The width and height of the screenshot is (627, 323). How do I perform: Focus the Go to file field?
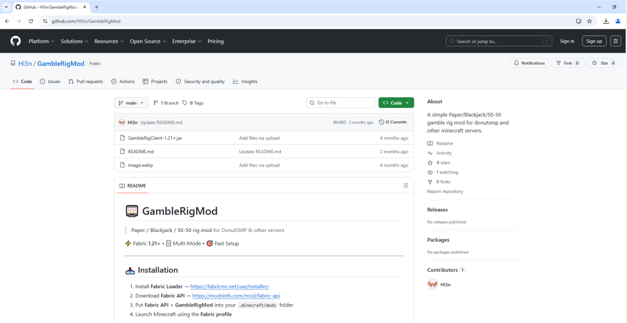click(x=341, y=103)
